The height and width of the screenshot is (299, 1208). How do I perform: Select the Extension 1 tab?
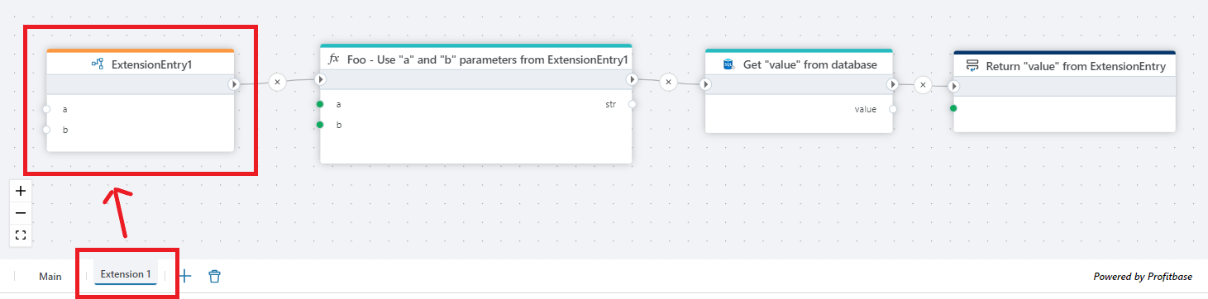point(126,274)
